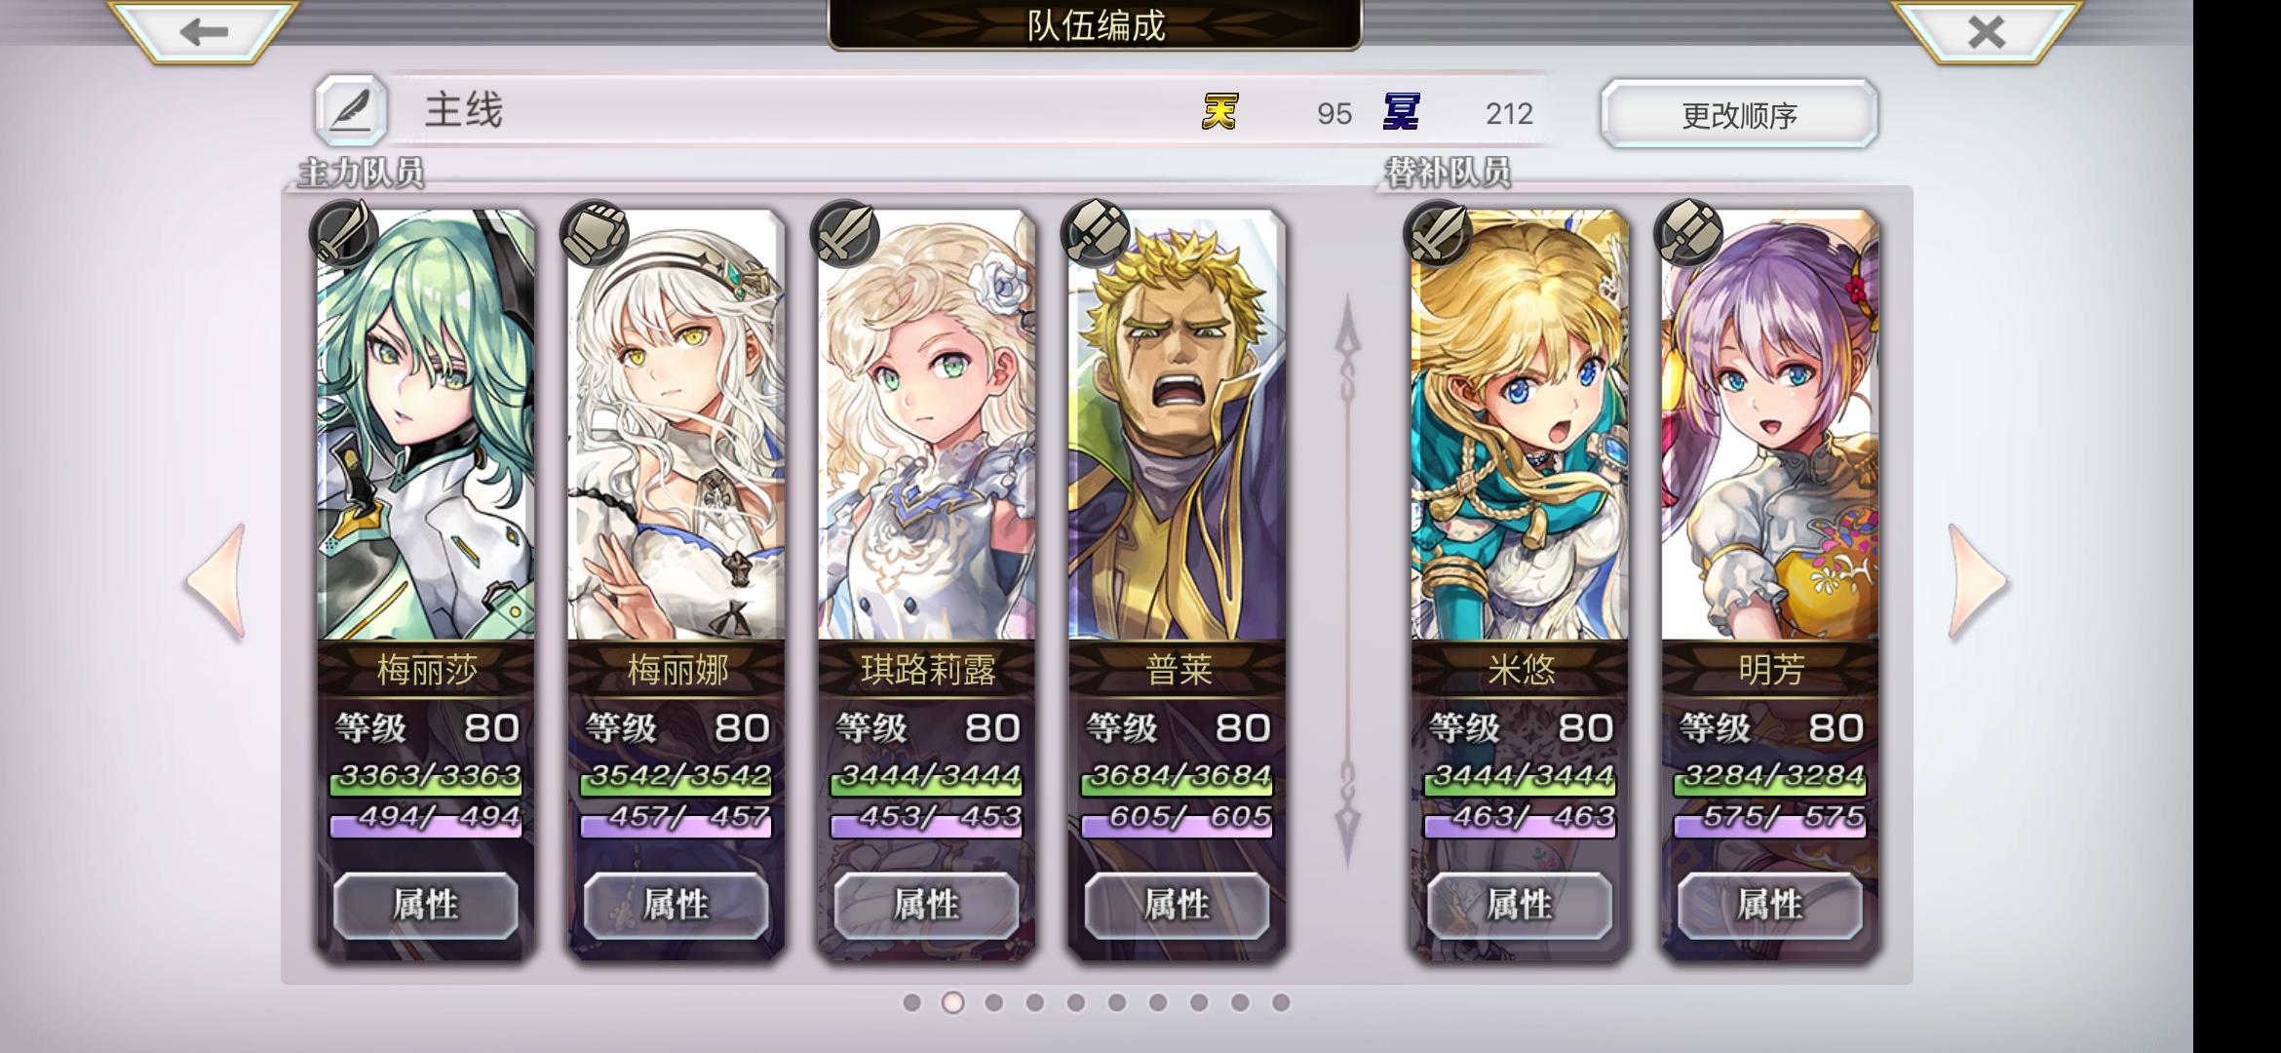Tap sword class icon on 米悠 card
The height and width of the screenshot is (1053, 2281).
tap(1438, 234)
